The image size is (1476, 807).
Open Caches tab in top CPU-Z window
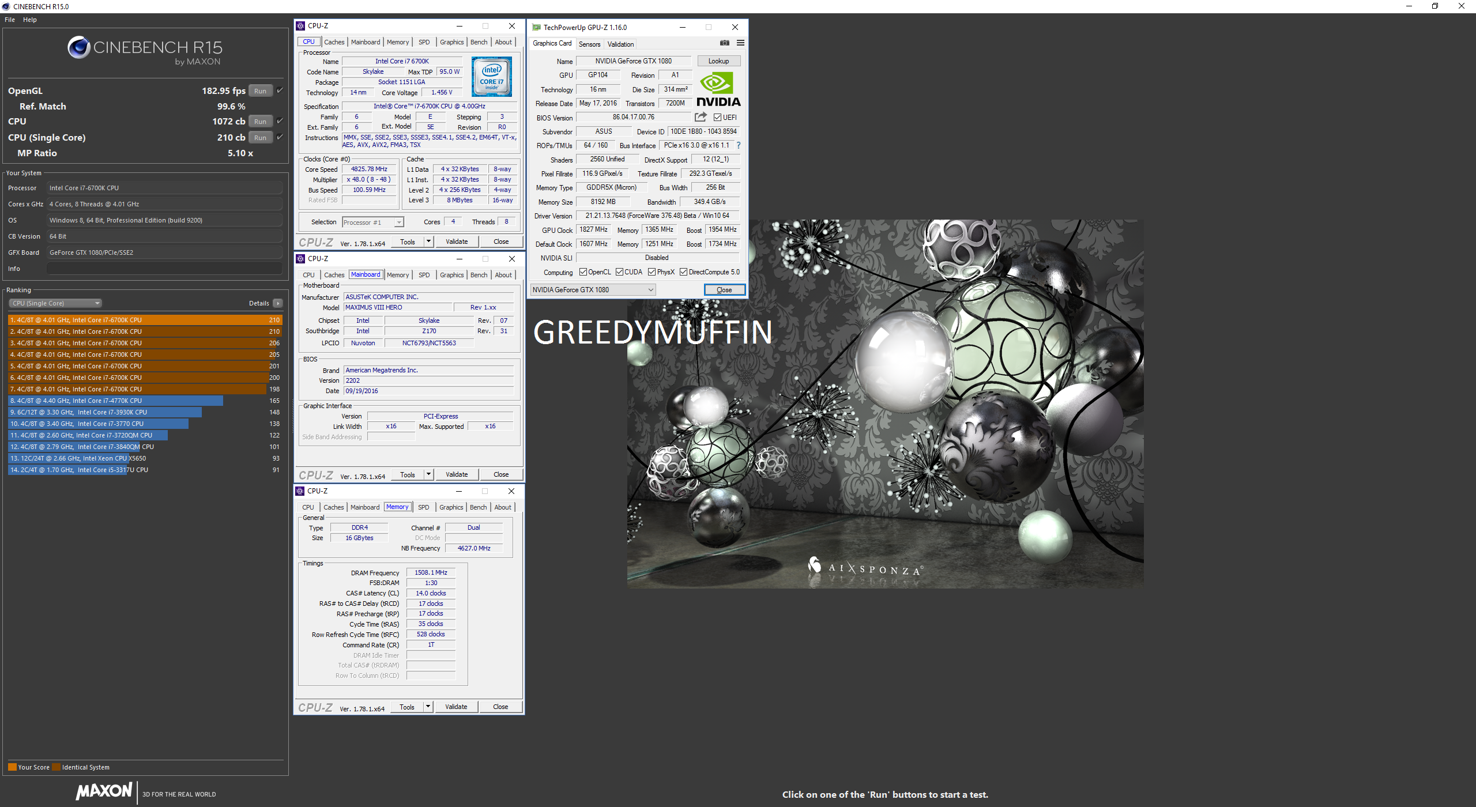pyautogui.click(x=334, y=42)
